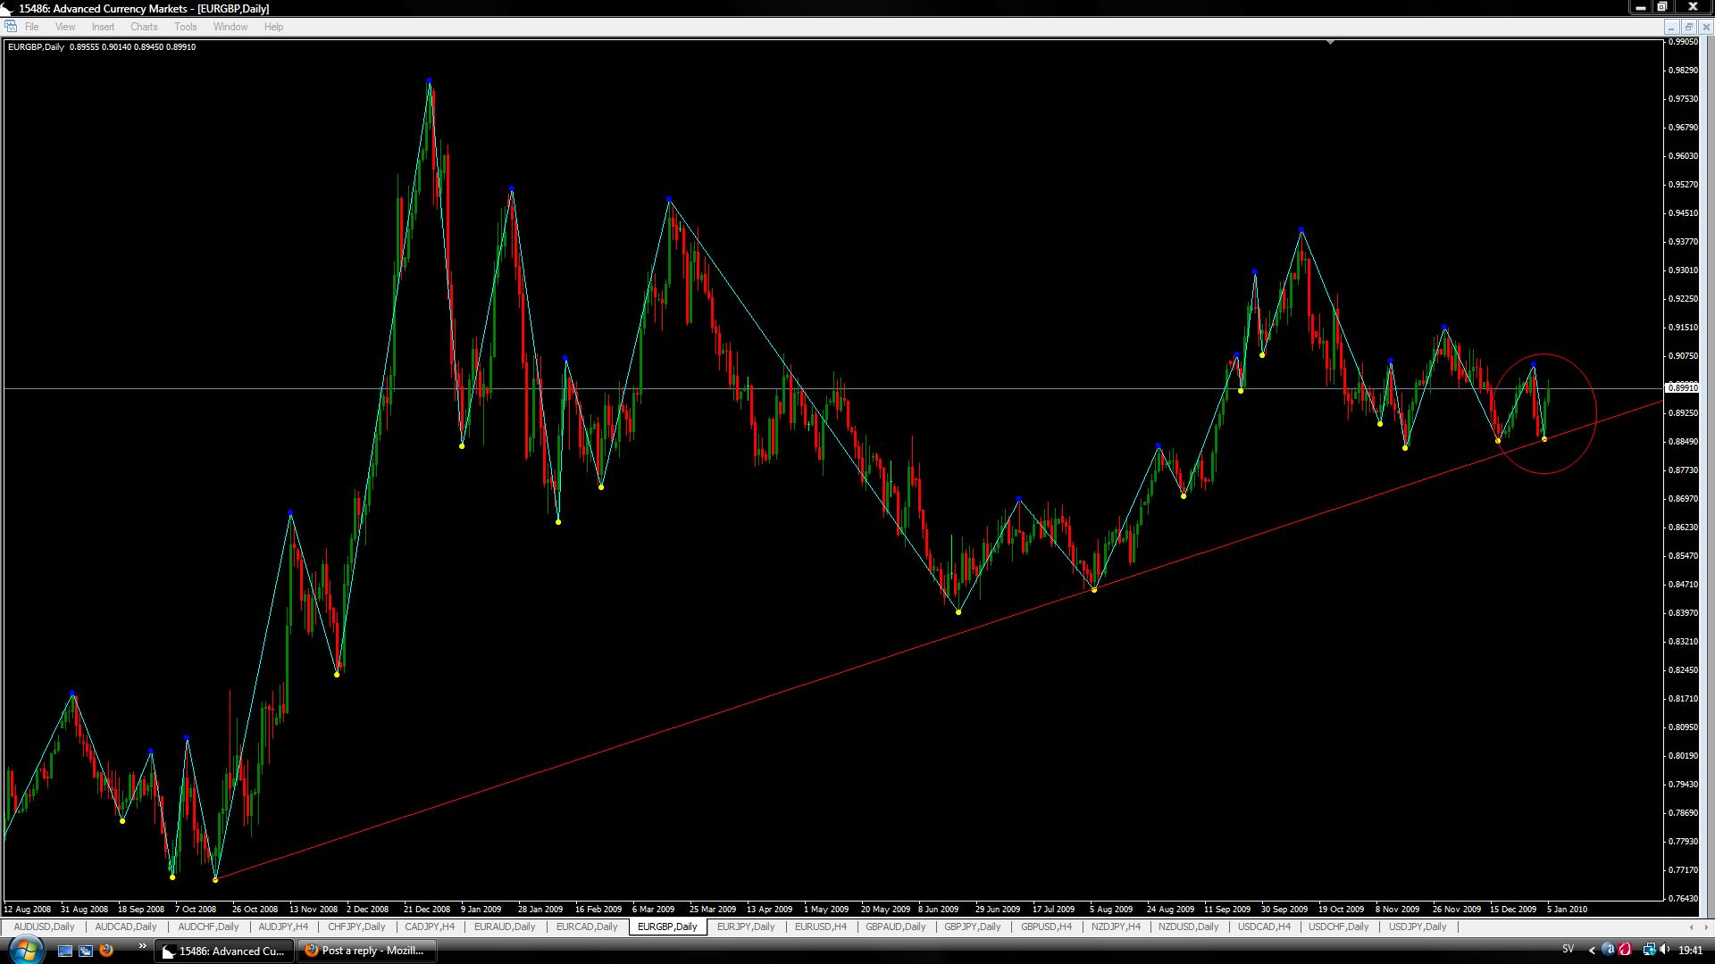Open the Insert menu
The width and height of the screenshot is (1715, 964).
103,27
